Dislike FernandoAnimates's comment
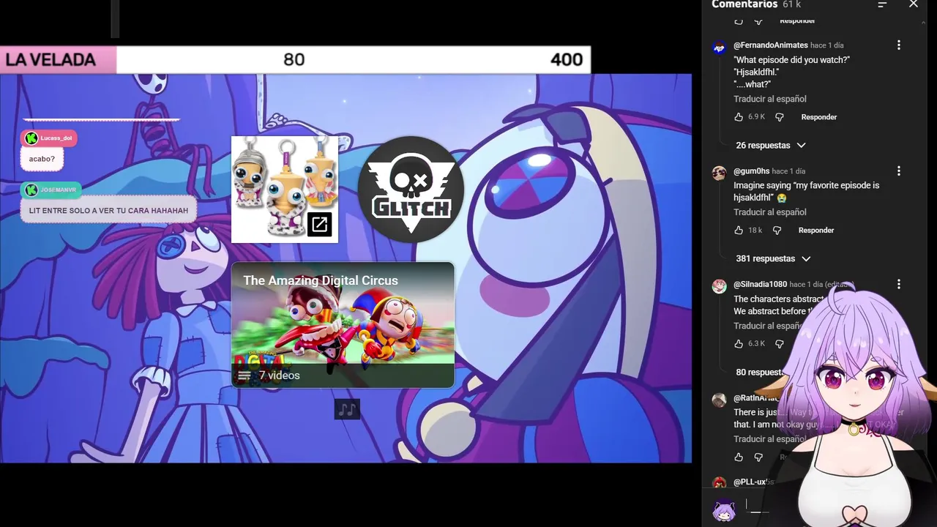937x527 pixels. coord(780,117)
